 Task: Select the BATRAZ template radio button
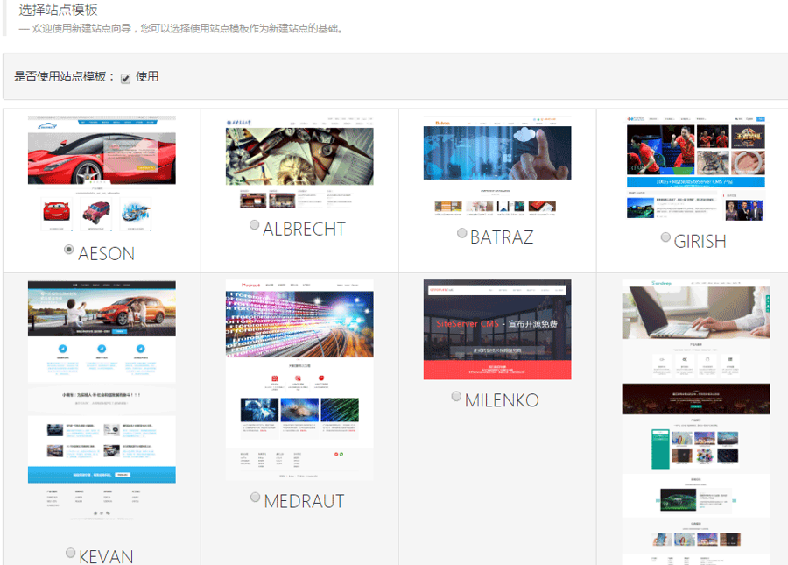pos(461,233)
